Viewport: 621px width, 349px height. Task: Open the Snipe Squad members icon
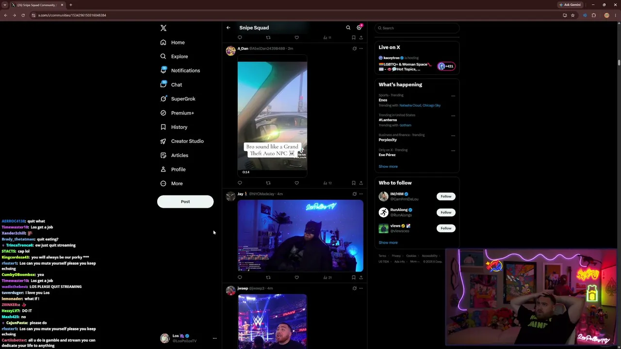360,28
